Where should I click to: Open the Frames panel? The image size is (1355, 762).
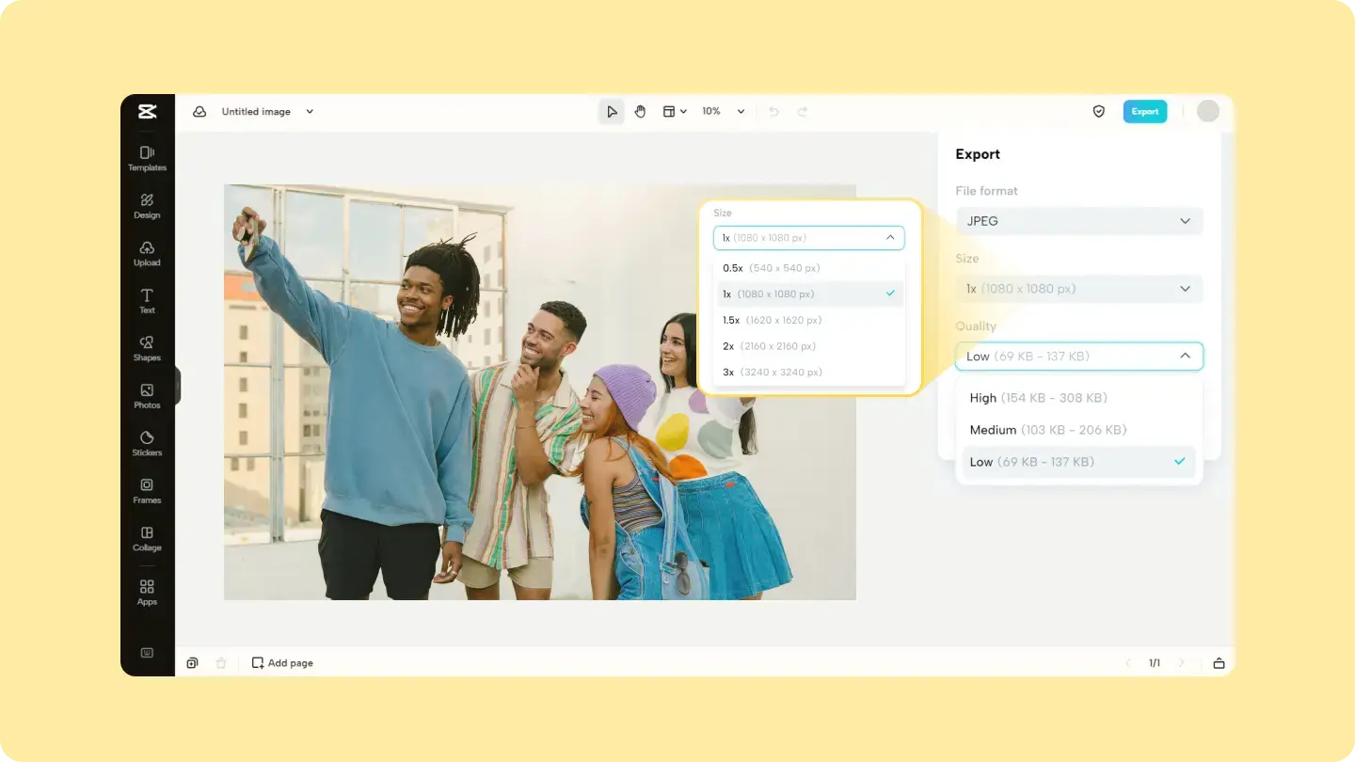click(x=147, y=490)
